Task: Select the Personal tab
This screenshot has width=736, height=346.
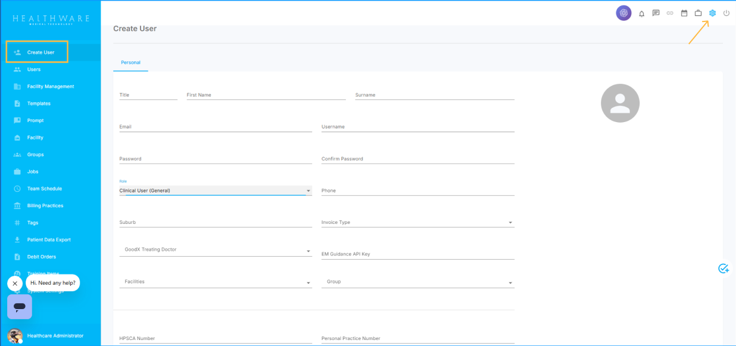Action: coord(130,63)
